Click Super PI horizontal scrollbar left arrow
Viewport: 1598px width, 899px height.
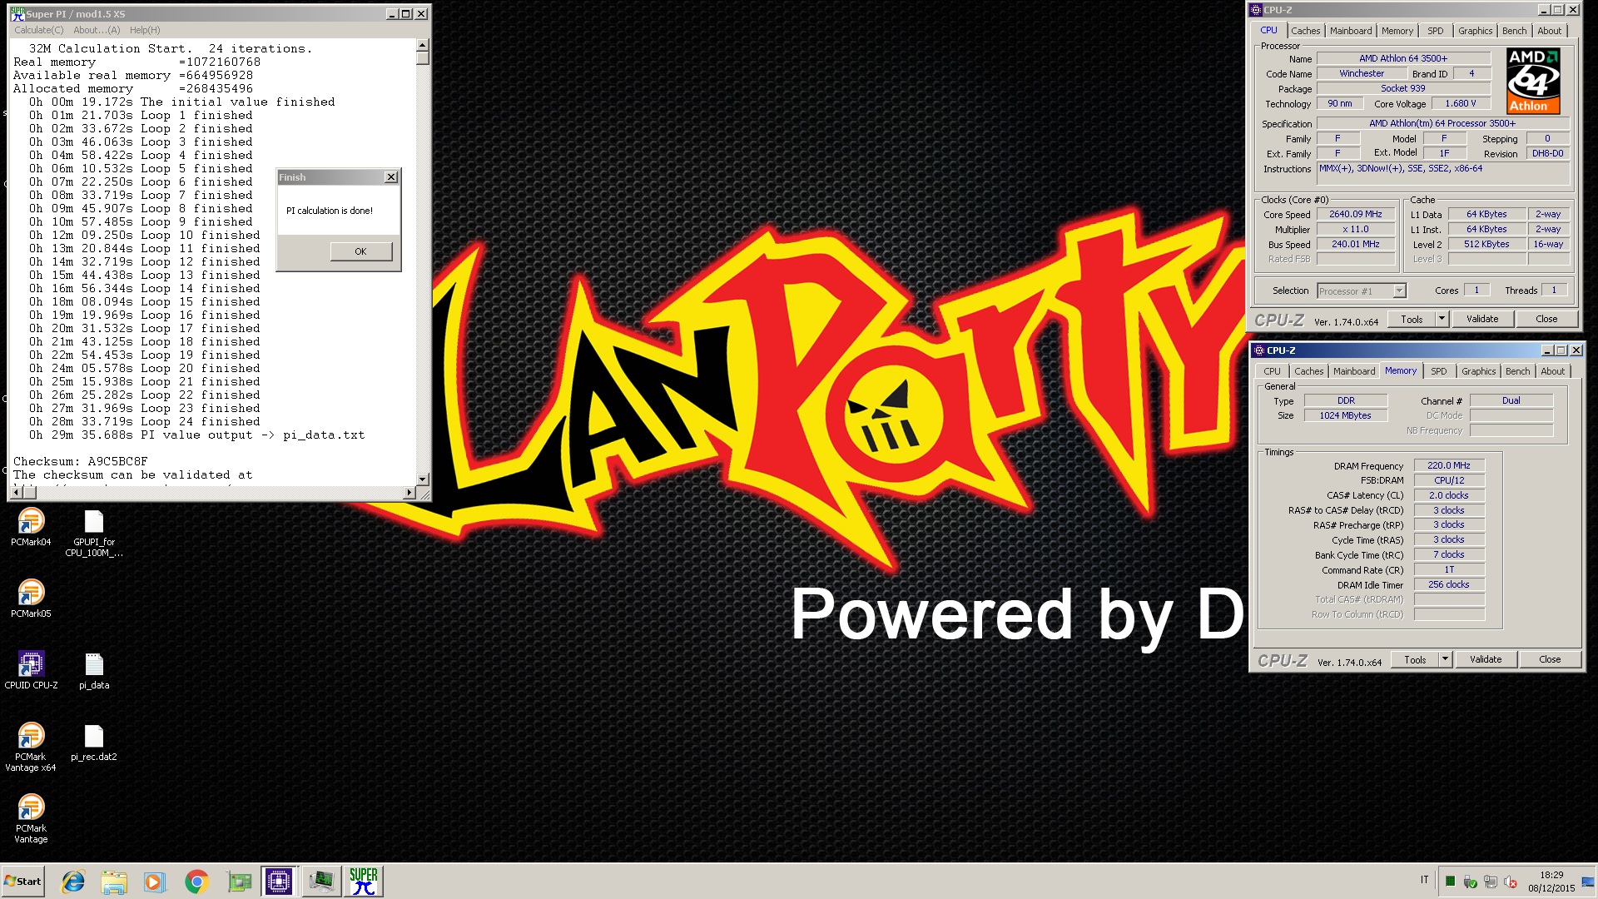click(x=15, y=493)
